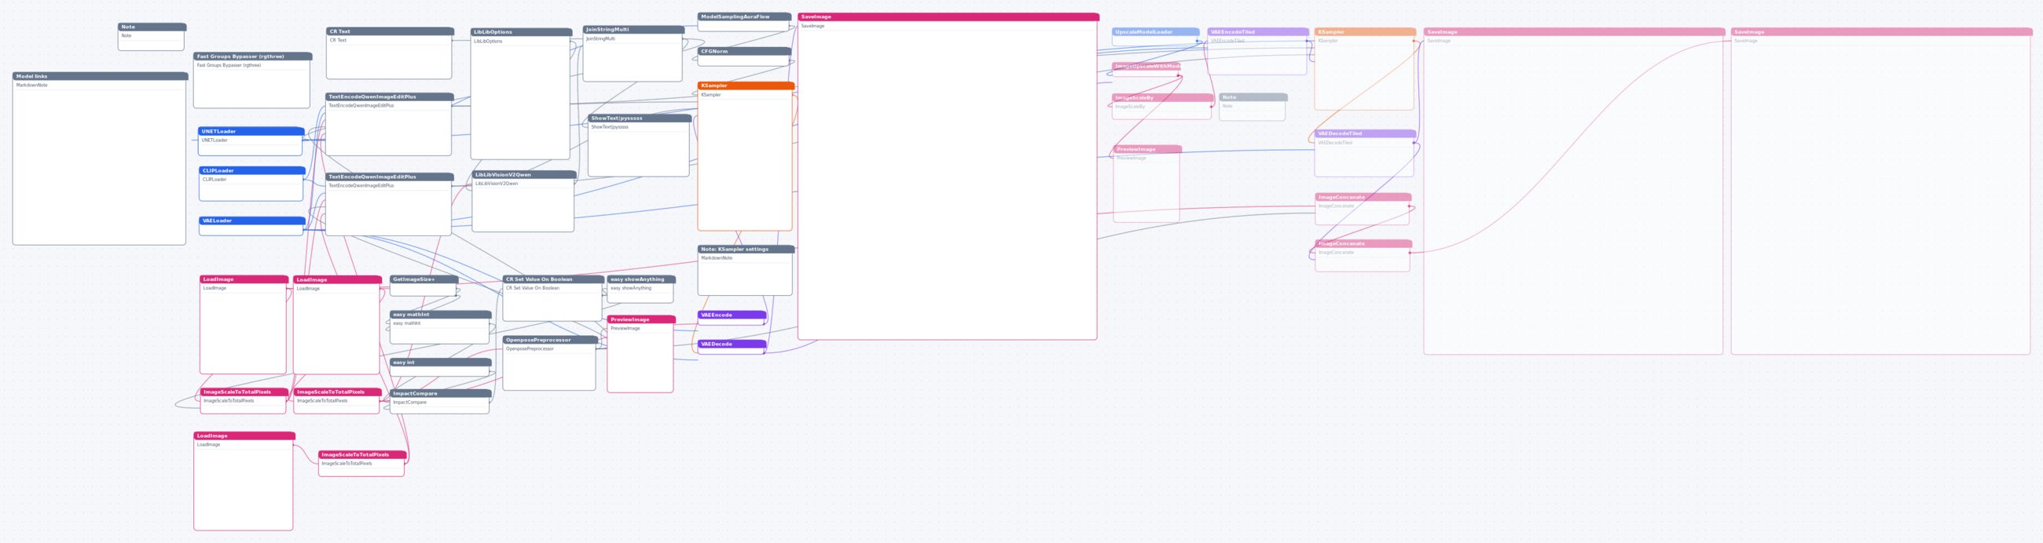The width and height of the screenshot is (2043, 543).
Task: Pick the OpenposePreprocessor node title
Action: point(549,341)
